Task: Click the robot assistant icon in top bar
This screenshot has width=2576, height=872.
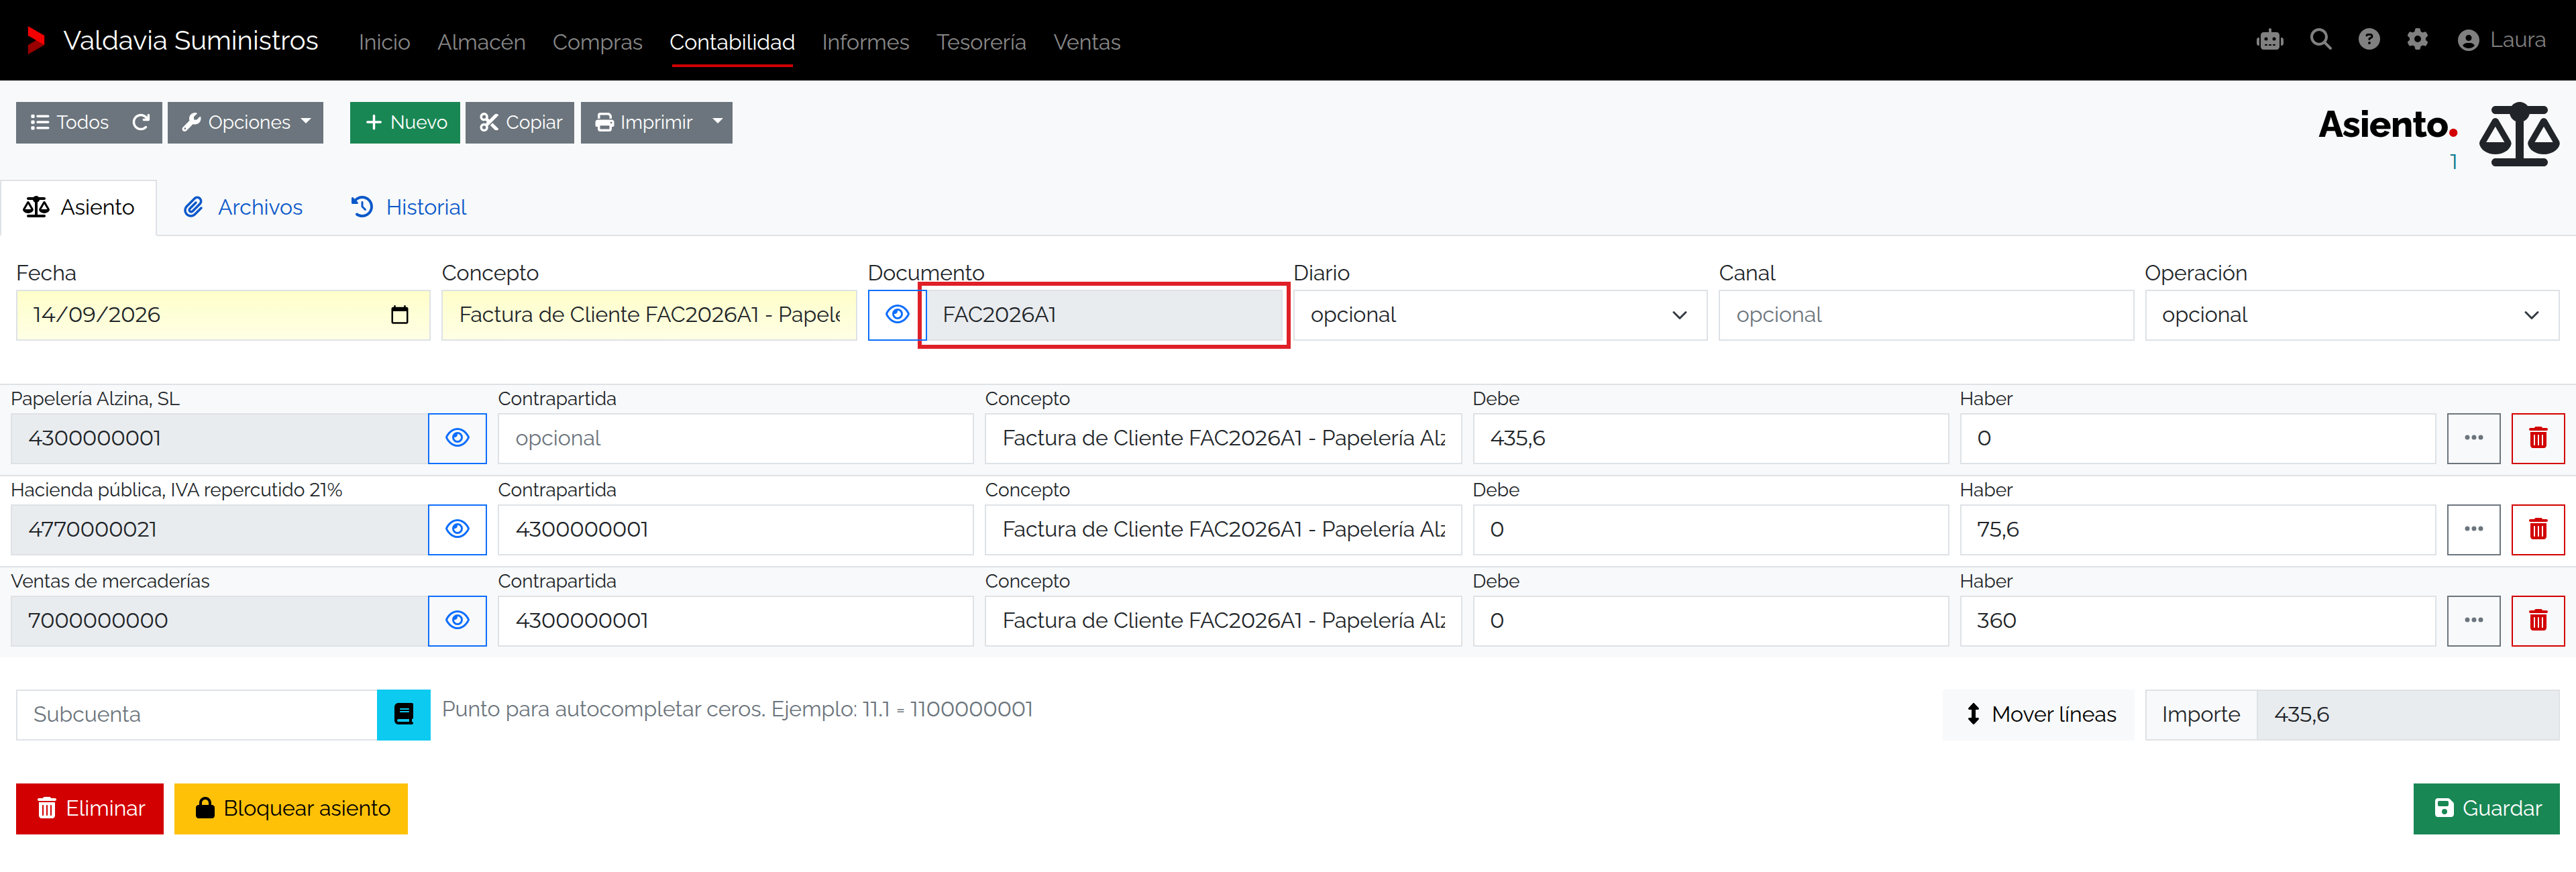Action: pos(2270,40)
